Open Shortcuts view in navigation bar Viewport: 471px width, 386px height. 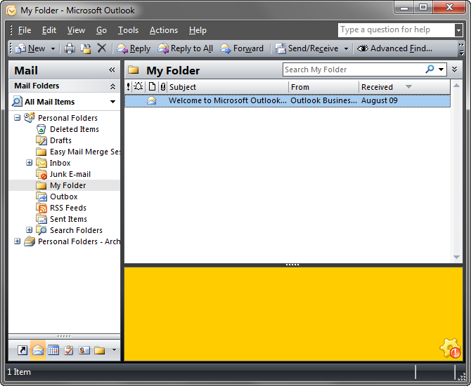pyautogui.click(x=22, y=350)
